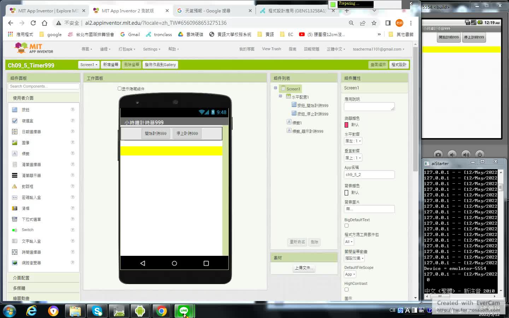Open Skype from the taskbar
The image size is (509, 318).
point(97,311)
